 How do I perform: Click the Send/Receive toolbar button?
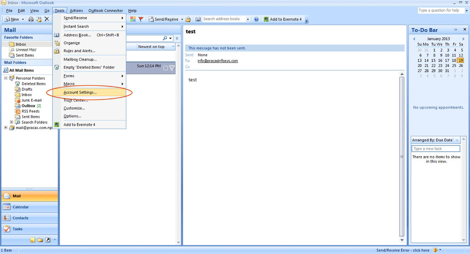point(163,19)
